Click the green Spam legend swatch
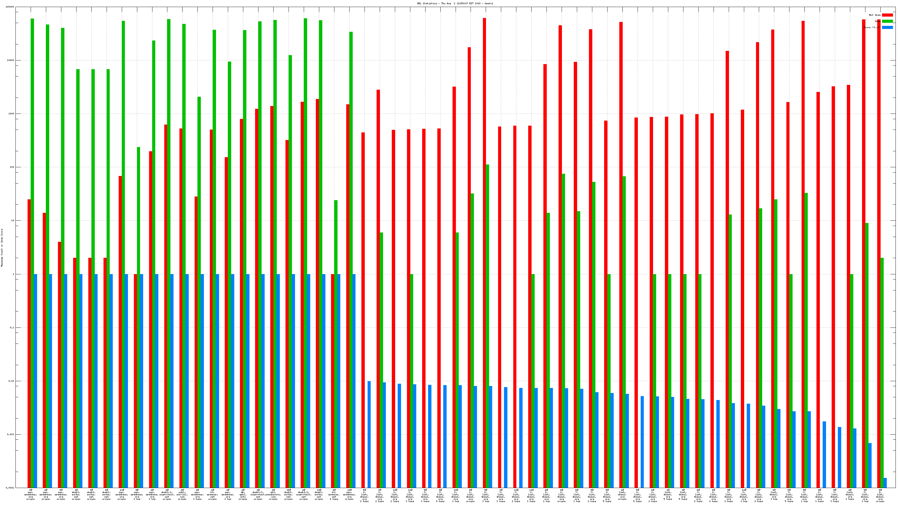Viewport: 900px width, 506px height. (887, 21)
